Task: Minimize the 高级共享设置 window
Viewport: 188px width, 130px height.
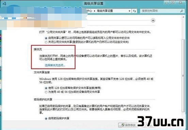Action: pos(167,3)
